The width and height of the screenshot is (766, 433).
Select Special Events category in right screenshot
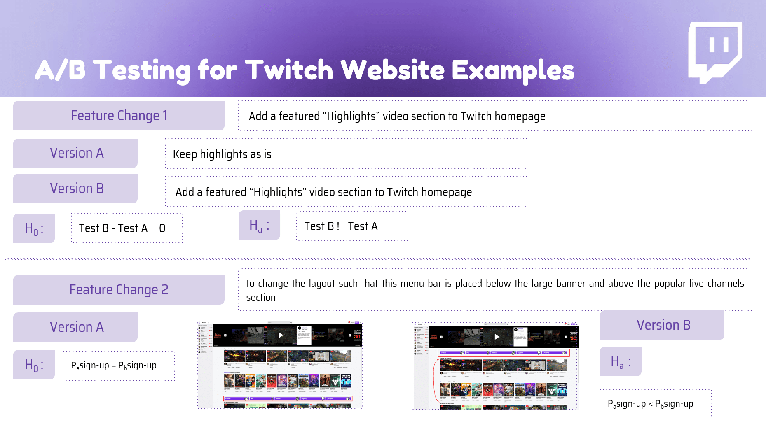pos(562,389)
